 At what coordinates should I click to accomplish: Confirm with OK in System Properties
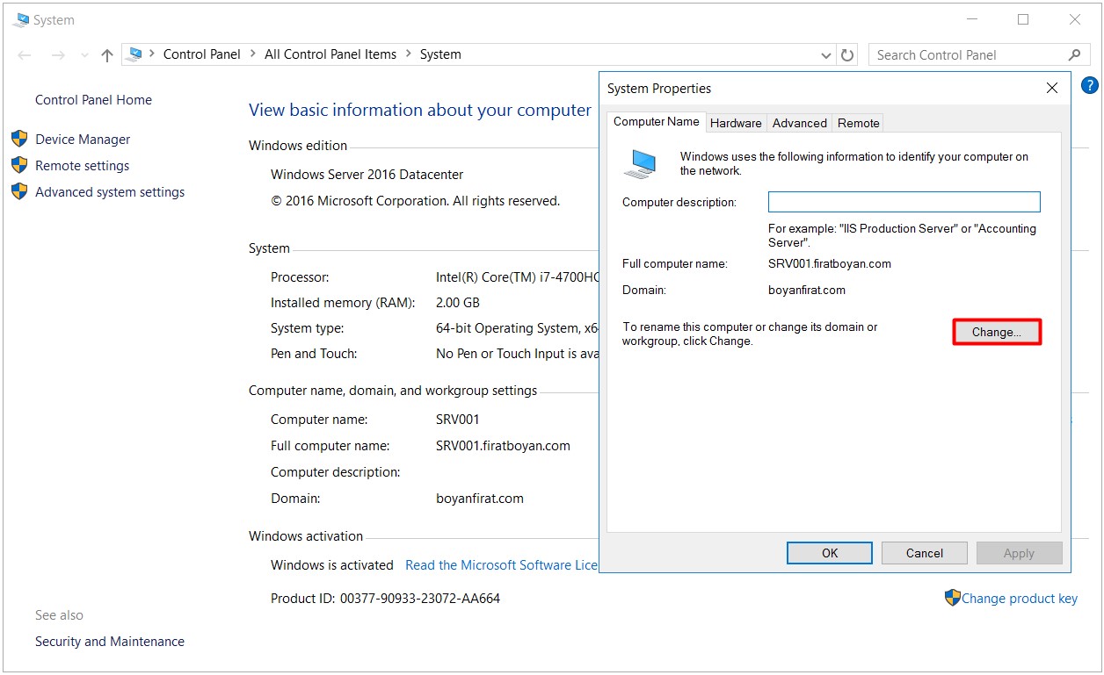pyautogui.click(x=830, y=553)
